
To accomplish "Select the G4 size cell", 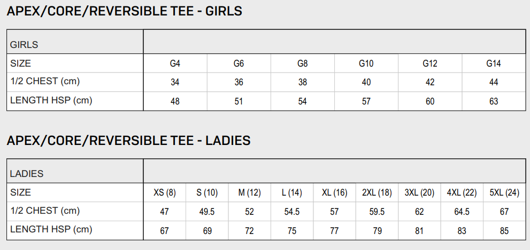I will [175, 64].
